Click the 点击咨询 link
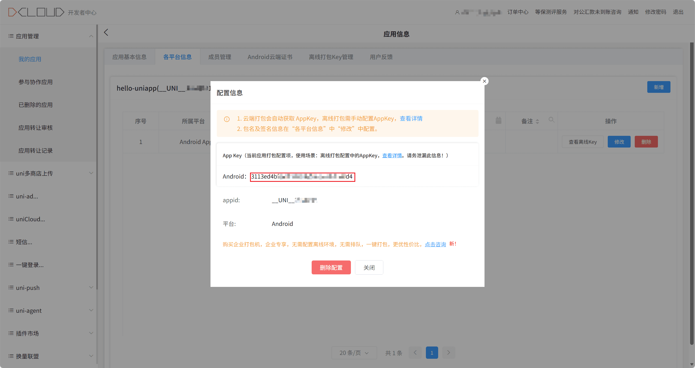This screenshot has height=368, width=695. coord(435,244)
